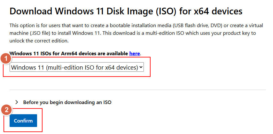Expand the chevron beside 'Before you begin'
Viewport: 273px width, 134px height.
[17, 102]
